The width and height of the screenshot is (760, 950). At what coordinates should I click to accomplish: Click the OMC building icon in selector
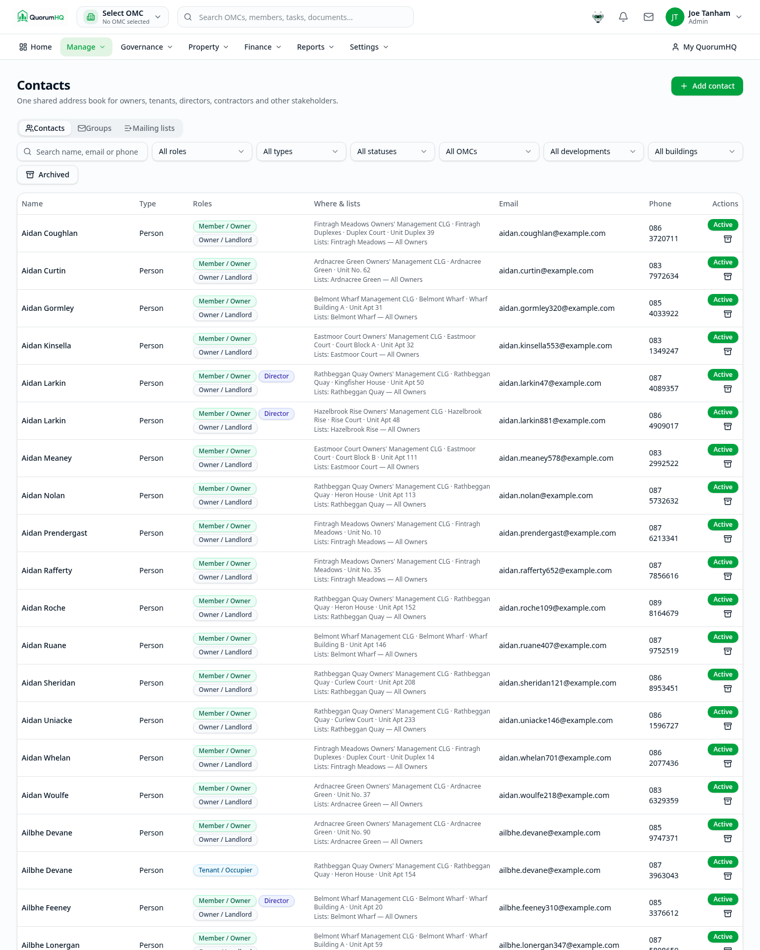[x=91, y=17]
